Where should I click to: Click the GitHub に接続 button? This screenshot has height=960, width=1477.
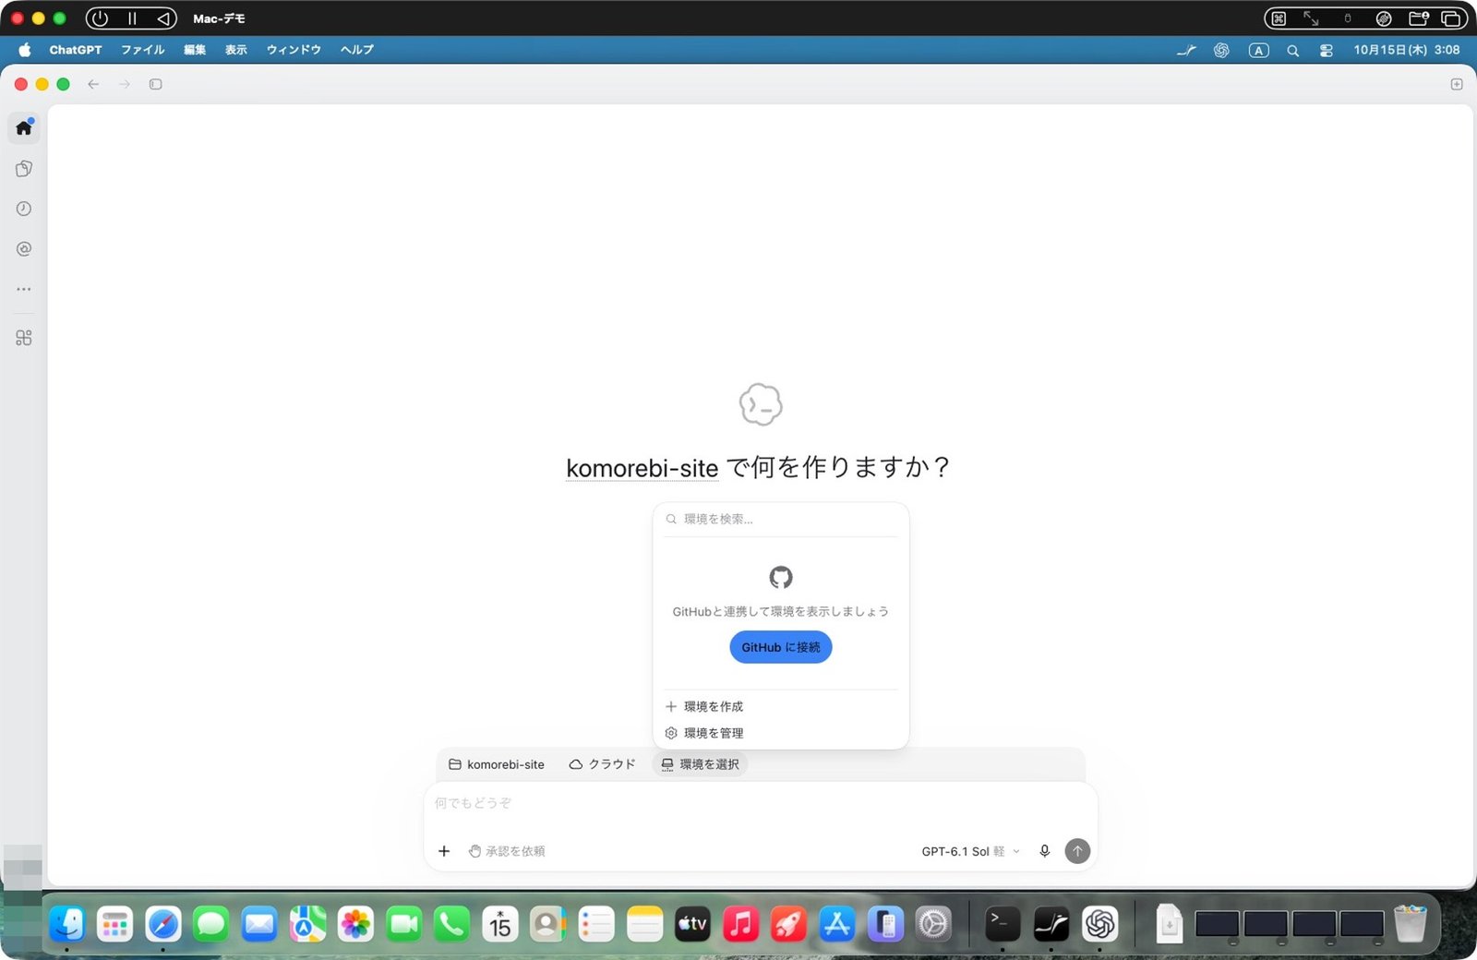pyautogui.click(x=781, y=647)
